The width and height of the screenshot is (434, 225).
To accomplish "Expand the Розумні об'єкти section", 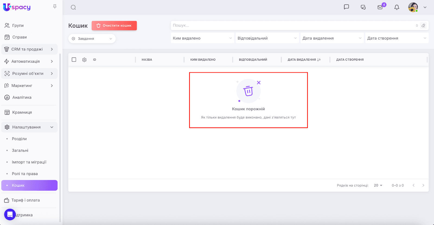I will [29, 74].
